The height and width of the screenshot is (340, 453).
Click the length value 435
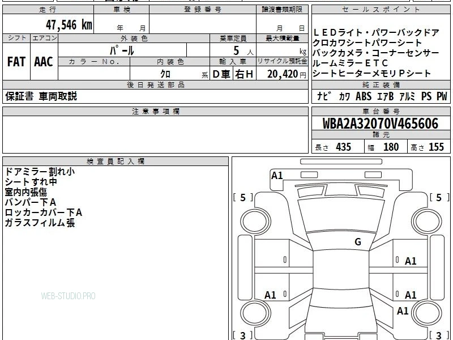coord(343,147)
